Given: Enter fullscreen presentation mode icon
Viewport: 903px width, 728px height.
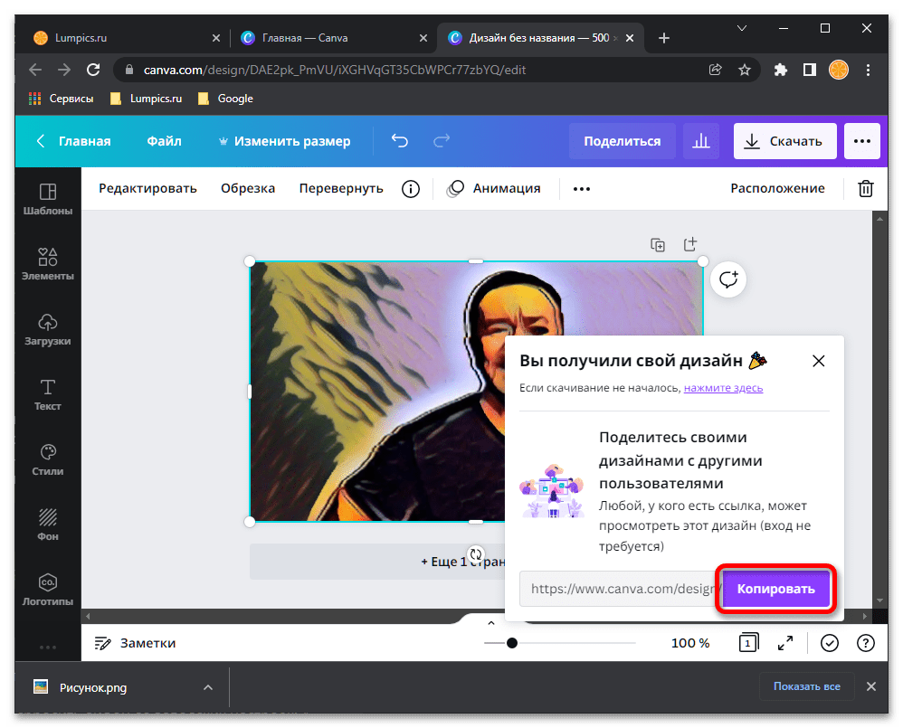Looking at the screenshot, I should (x=785, y=643).
